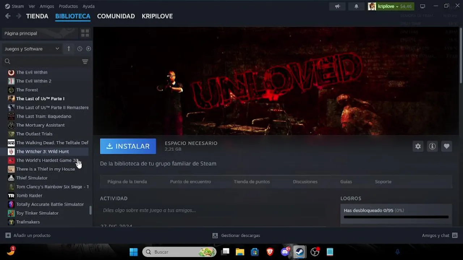The height and width of the screenshot is (260, 463).
Task: Select The World's Hardest Game 3D
Action: (x=46, y=160)
